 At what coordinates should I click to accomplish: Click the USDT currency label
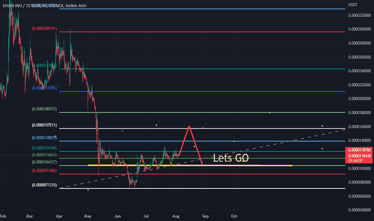point(353,5)
